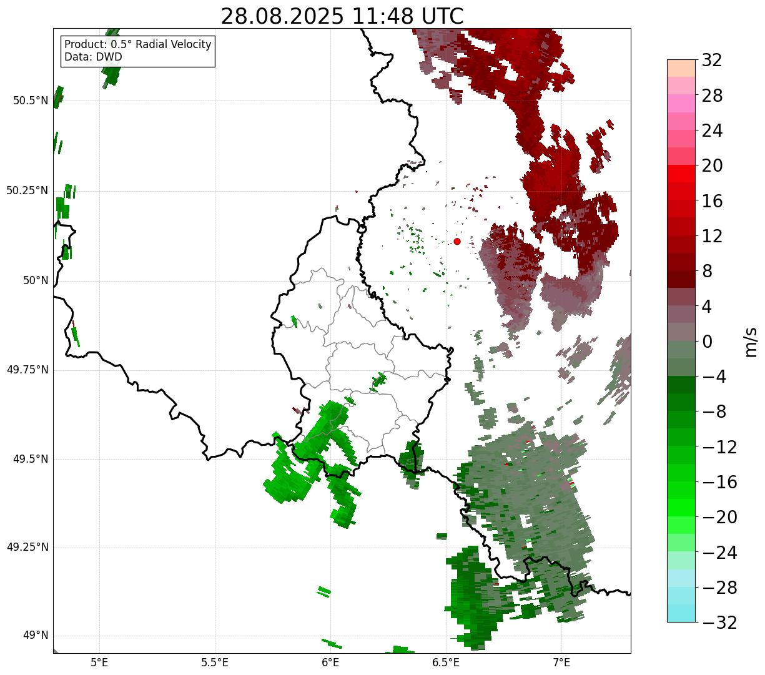Image resolution: width=765 pixels, height=675 pixels.
Task: Click the 50.25°N latitude label
Action: coord(27,190)
